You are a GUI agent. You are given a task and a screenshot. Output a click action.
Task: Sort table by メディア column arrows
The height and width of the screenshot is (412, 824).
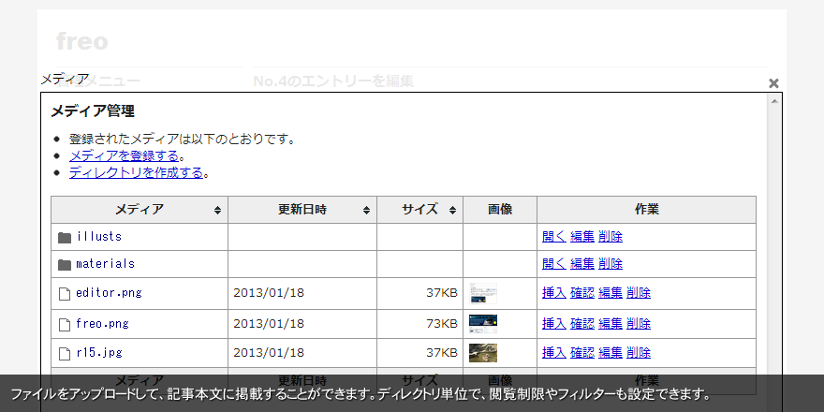[x=217, y=210]
